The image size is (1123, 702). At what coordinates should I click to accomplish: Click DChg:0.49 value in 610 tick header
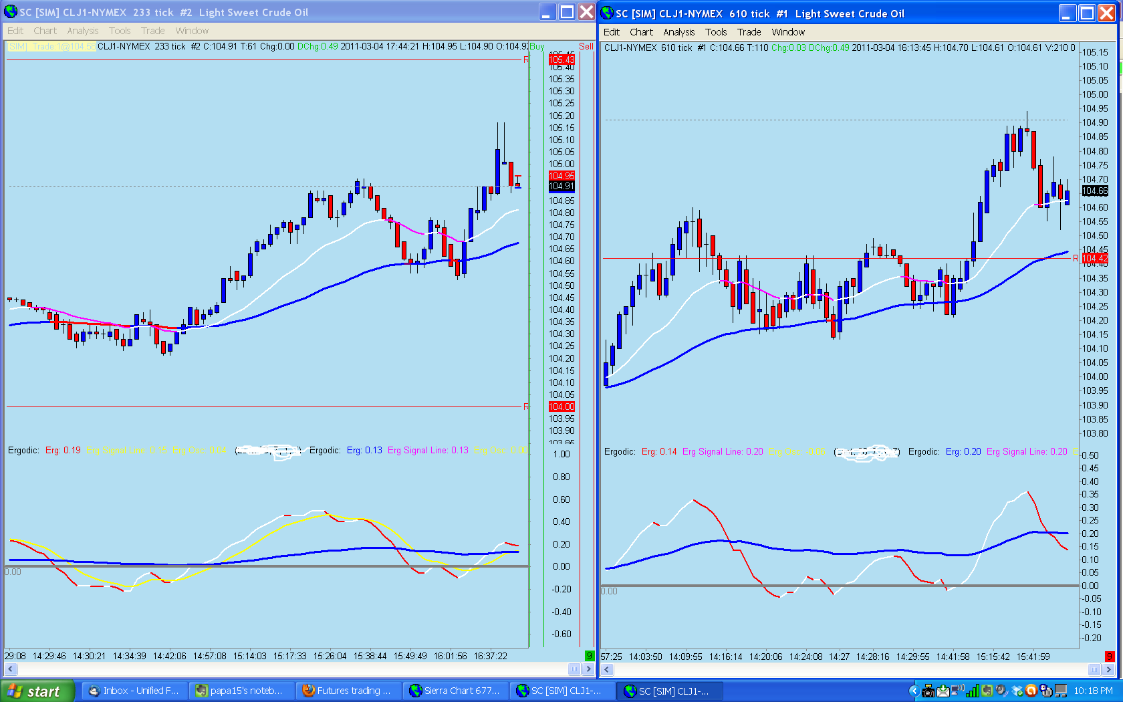tap(829, 47)
